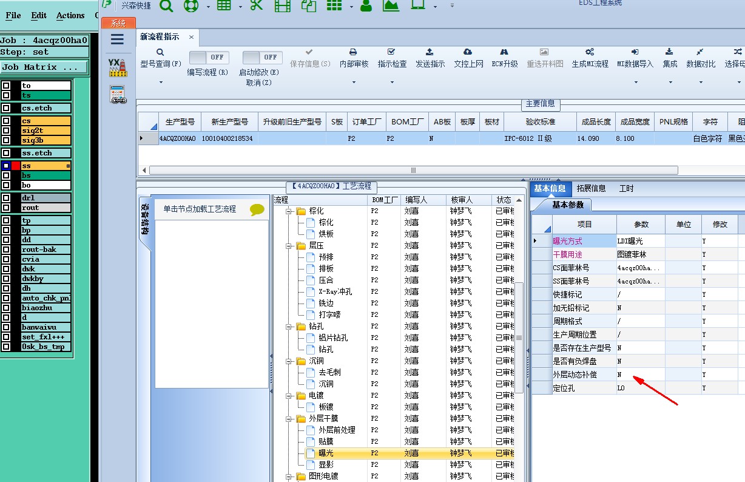Click 内部审核 printer icon button
This screenshot has width=745, height=482.
[x=354, y=58]
